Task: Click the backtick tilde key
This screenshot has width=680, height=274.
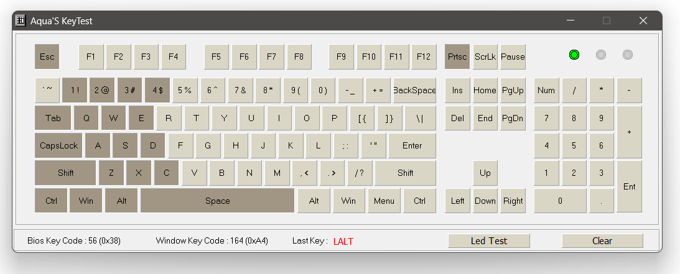Action: coord(47,90)
